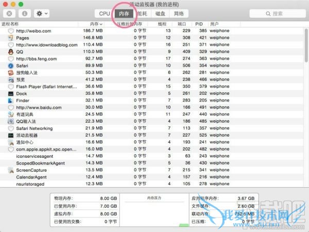Sort by 用户 column header
309x232 pixels.
pyautogui.click(x=224, y=24)
